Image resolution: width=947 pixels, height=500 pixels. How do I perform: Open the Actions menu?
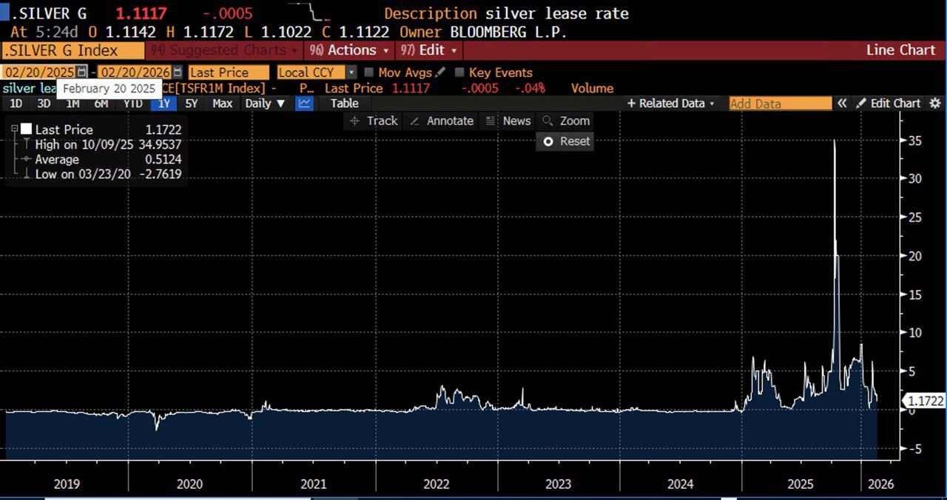(349, 50)
